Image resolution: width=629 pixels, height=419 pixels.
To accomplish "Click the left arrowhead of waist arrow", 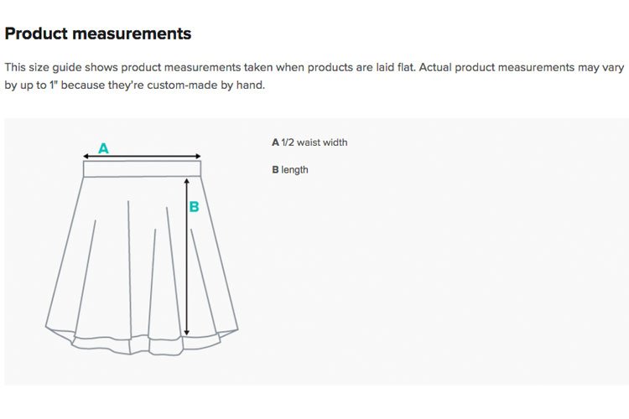I will click(86, 157).
